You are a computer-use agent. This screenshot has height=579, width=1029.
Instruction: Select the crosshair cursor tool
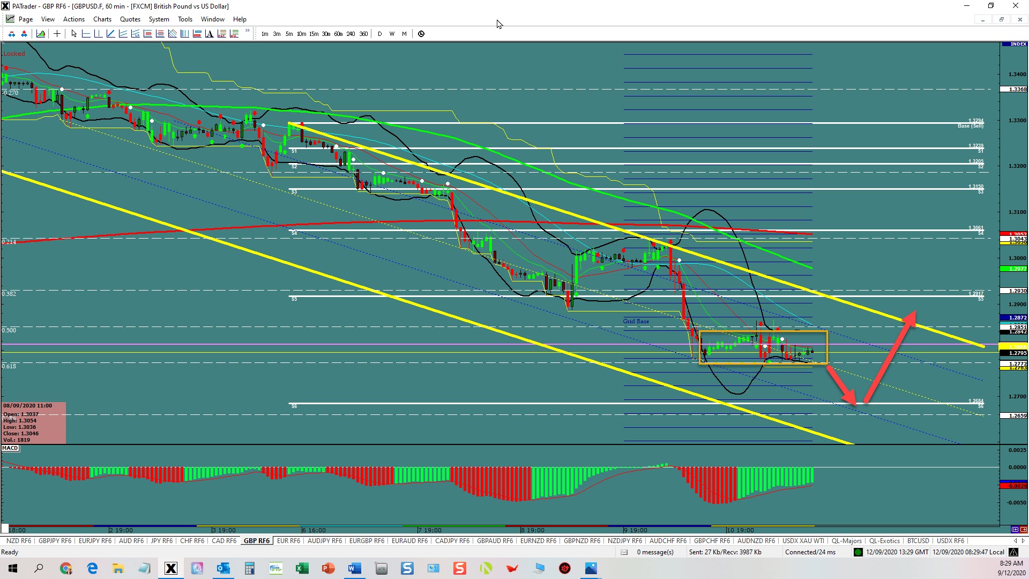pos(57,34)
